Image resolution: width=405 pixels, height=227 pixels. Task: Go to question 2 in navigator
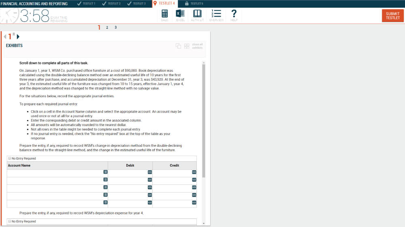point(107,28)
